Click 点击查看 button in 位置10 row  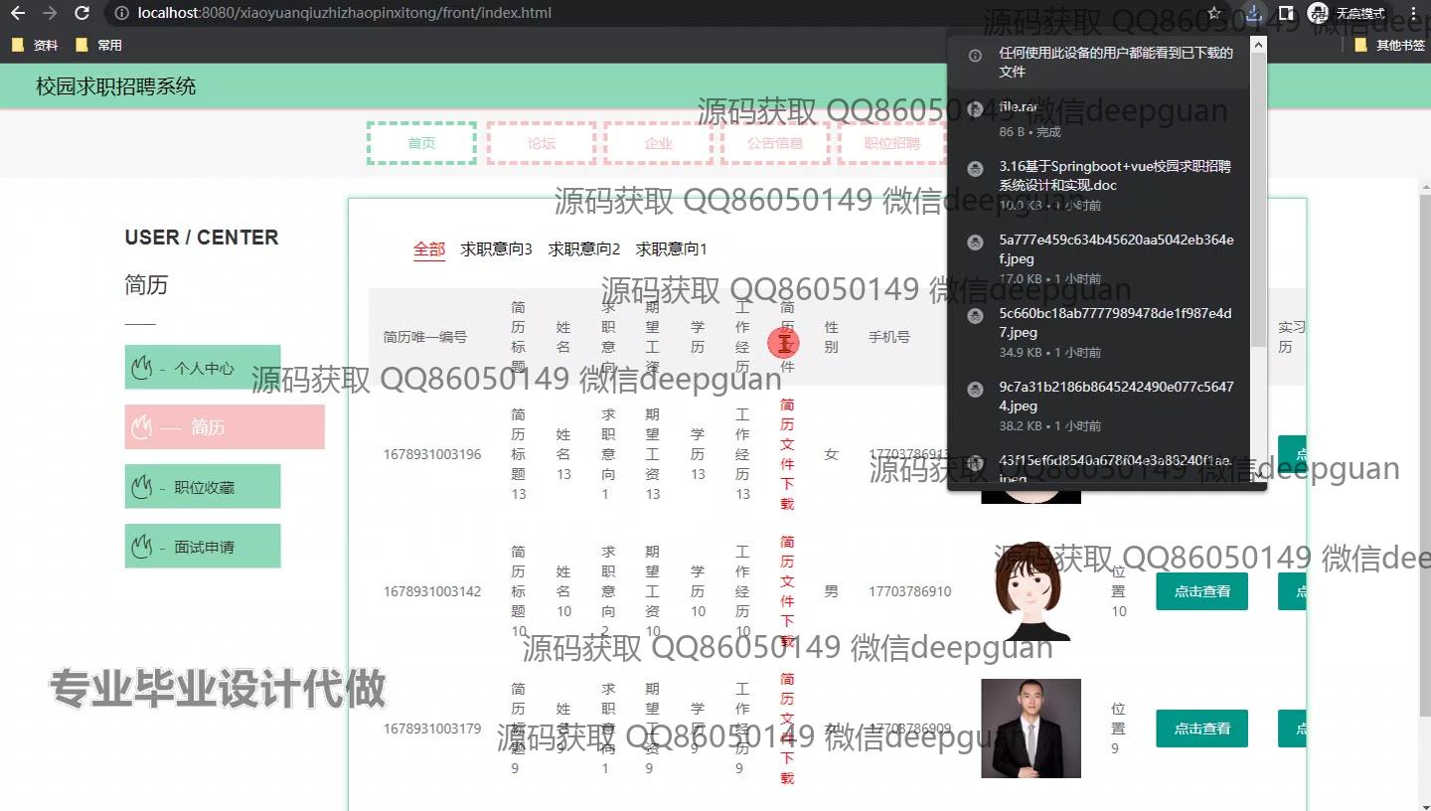1201,591
